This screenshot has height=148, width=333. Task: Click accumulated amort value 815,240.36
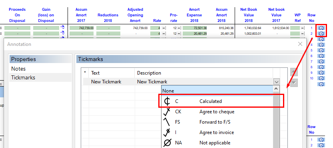tap(226, 28)
